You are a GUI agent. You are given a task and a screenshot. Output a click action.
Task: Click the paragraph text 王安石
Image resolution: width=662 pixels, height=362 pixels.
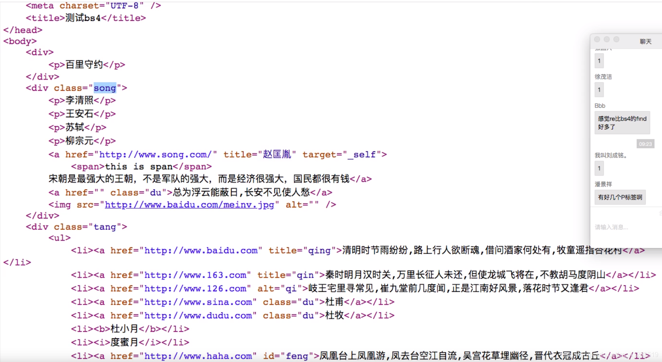(x=80, y=114)
